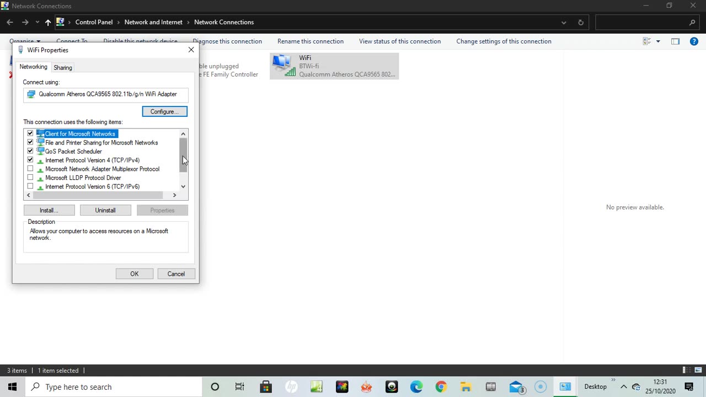This screenshot has width=706, height=397.
Task: Open Microsoft Edge from the taskbar
Action: (416, 387)
